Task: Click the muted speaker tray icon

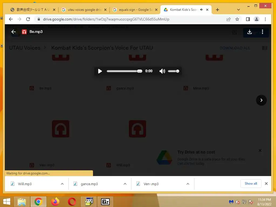Action: [238, 202]
